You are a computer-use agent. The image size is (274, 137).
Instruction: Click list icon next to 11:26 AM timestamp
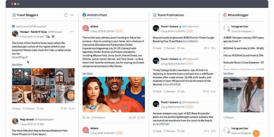point(48,37)
